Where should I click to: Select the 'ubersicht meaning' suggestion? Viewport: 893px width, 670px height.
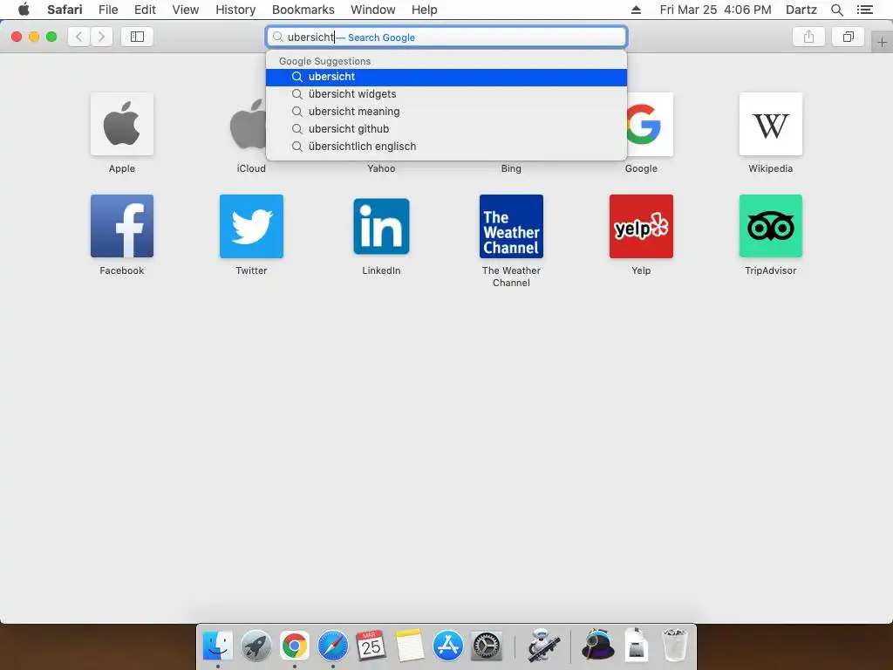coord(446,112)
